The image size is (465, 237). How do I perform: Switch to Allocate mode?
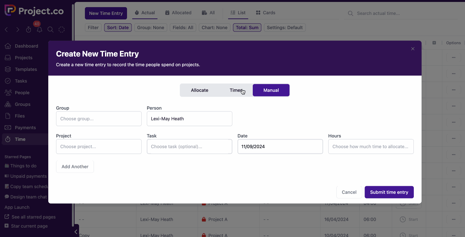[x=200, y=90]
